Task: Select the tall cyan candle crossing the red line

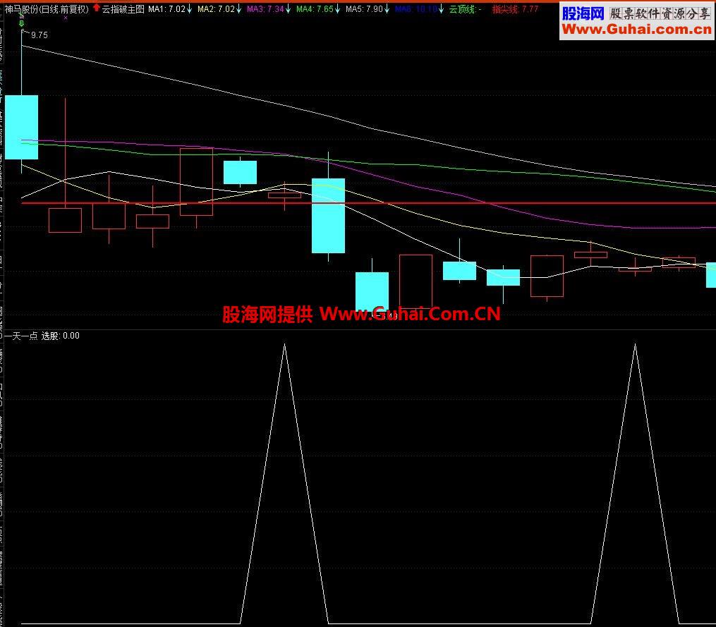Action: coord(328,216)
